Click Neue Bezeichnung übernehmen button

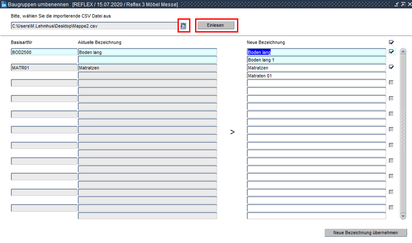(365, 233)
